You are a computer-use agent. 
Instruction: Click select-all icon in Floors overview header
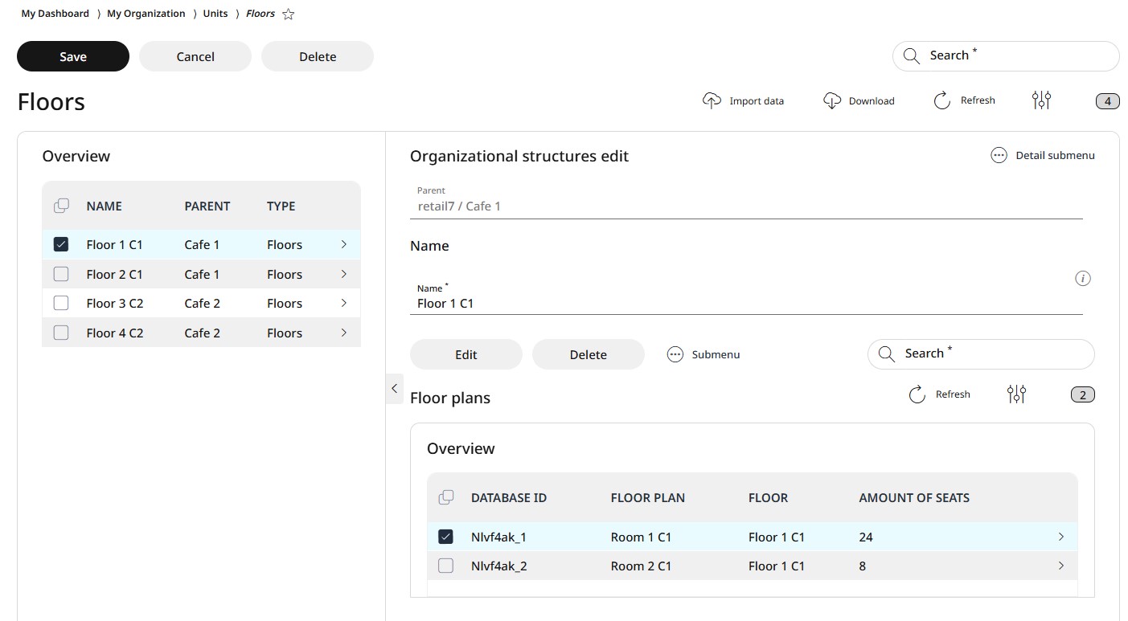(x=61, y=206)
